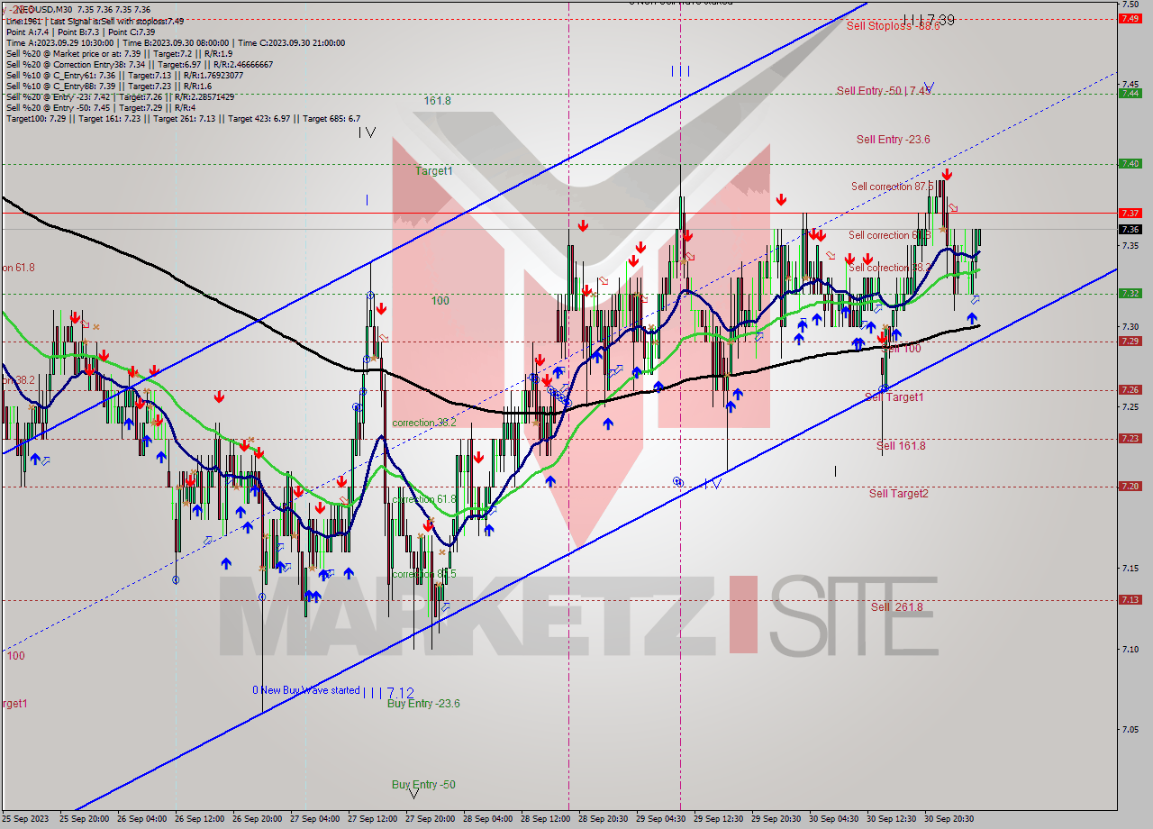Click the '26 Sep 12:00' time label
1153x829 pixels.
tap(199, 819)
